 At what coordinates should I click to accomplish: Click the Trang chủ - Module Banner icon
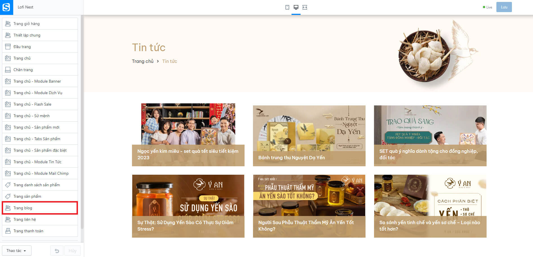[x=8, y=81]
